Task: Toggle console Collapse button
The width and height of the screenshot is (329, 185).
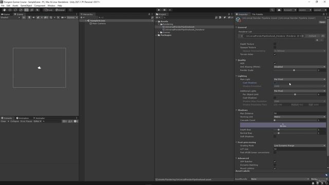Action: (14, 121)
